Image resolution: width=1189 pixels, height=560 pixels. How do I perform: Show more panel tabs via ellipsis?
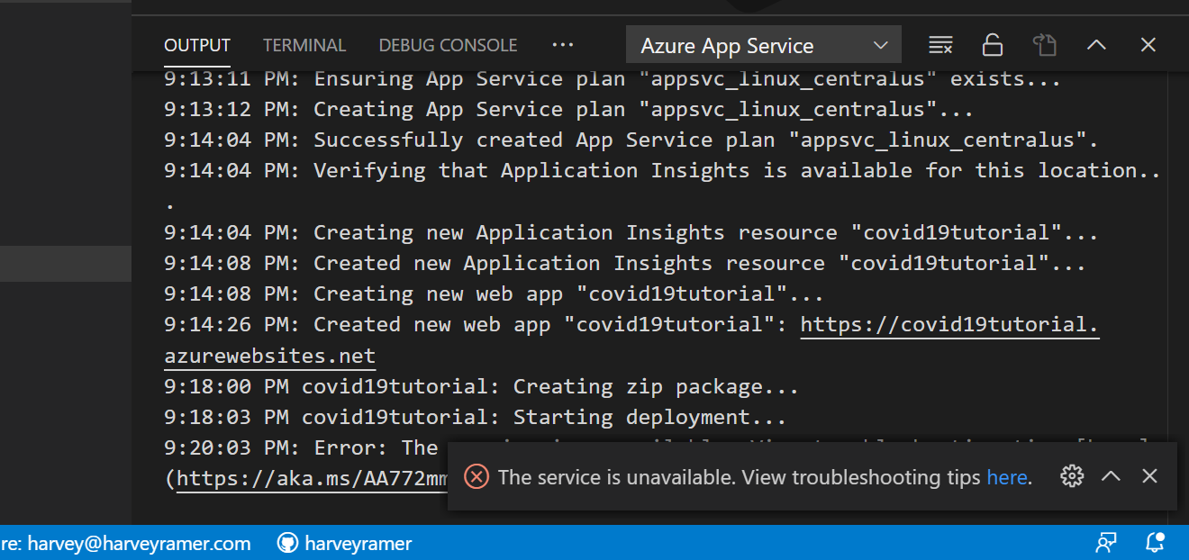point(563,45)
